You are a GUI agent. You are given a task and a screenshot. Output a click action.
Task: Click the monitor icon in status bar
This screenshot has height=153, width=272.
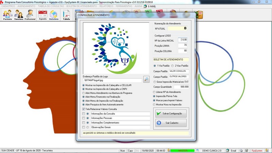pos(247,151)
